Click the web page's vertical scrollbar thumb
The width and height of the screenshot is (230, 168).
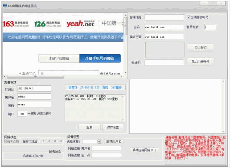[126, 26]
